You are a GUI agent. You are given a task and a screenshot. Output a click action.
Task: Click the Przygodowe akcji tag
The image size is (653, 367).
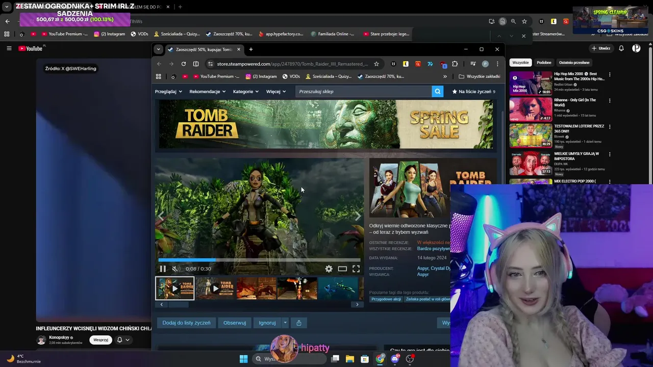386,299
